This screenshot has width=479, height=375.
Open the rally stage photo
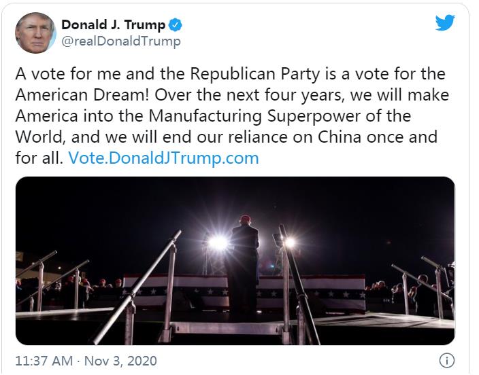point(235,261)
